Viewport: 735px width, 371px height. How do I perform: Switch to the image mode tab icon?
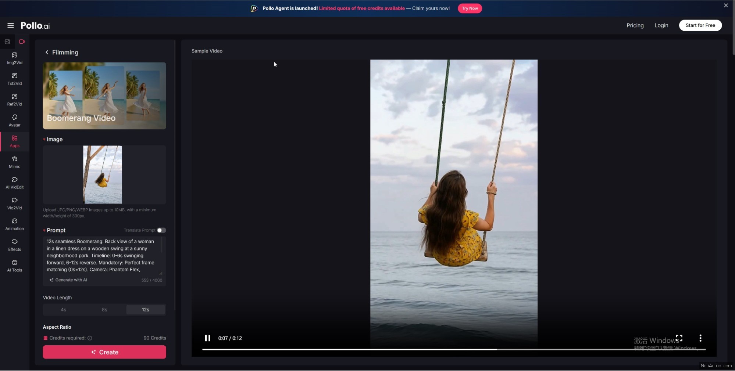(x=7, y=42)
